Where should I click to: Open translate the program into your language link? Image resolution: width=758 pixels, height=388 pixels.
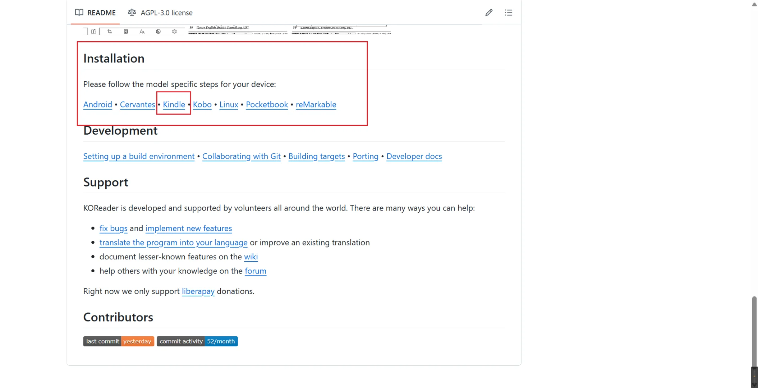coord(174,242)
